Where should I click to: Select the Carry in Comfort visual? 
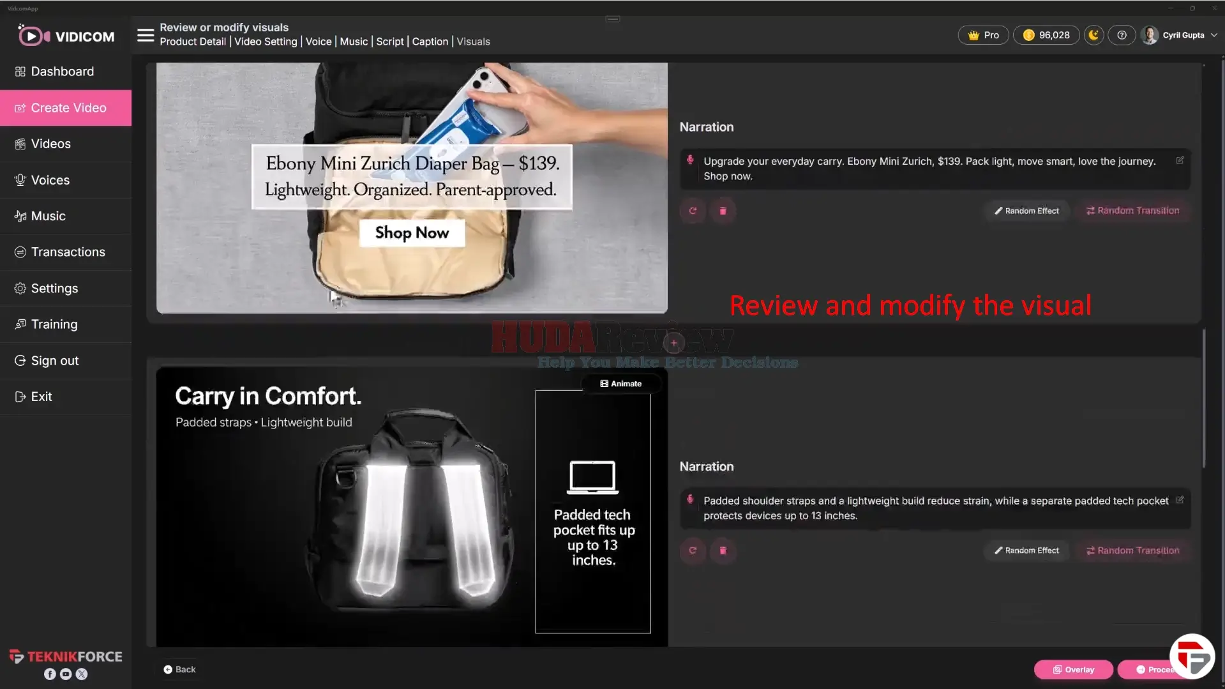coord(412,506)
